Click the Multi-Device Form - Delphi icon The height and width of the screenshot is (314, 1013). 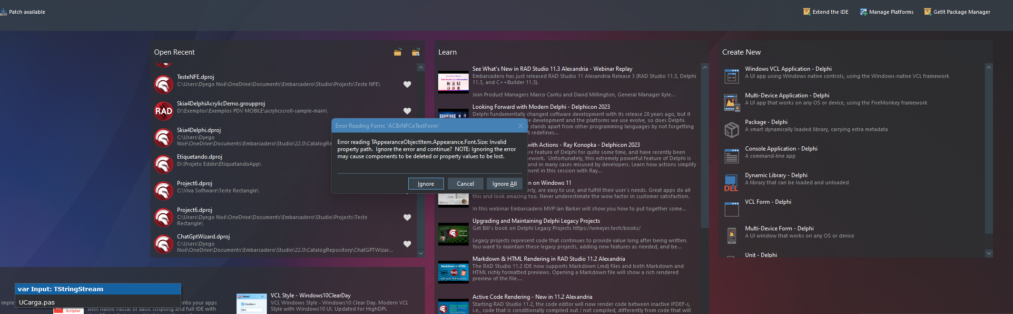click(x=731, y=236)
